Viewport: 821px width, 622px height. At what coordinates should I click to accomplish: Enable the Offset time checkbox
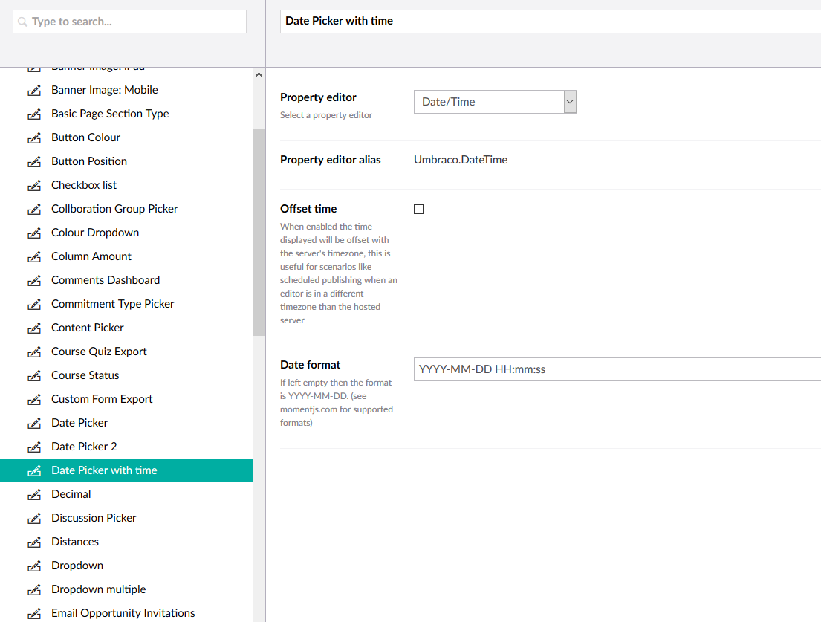coord(418,210)
